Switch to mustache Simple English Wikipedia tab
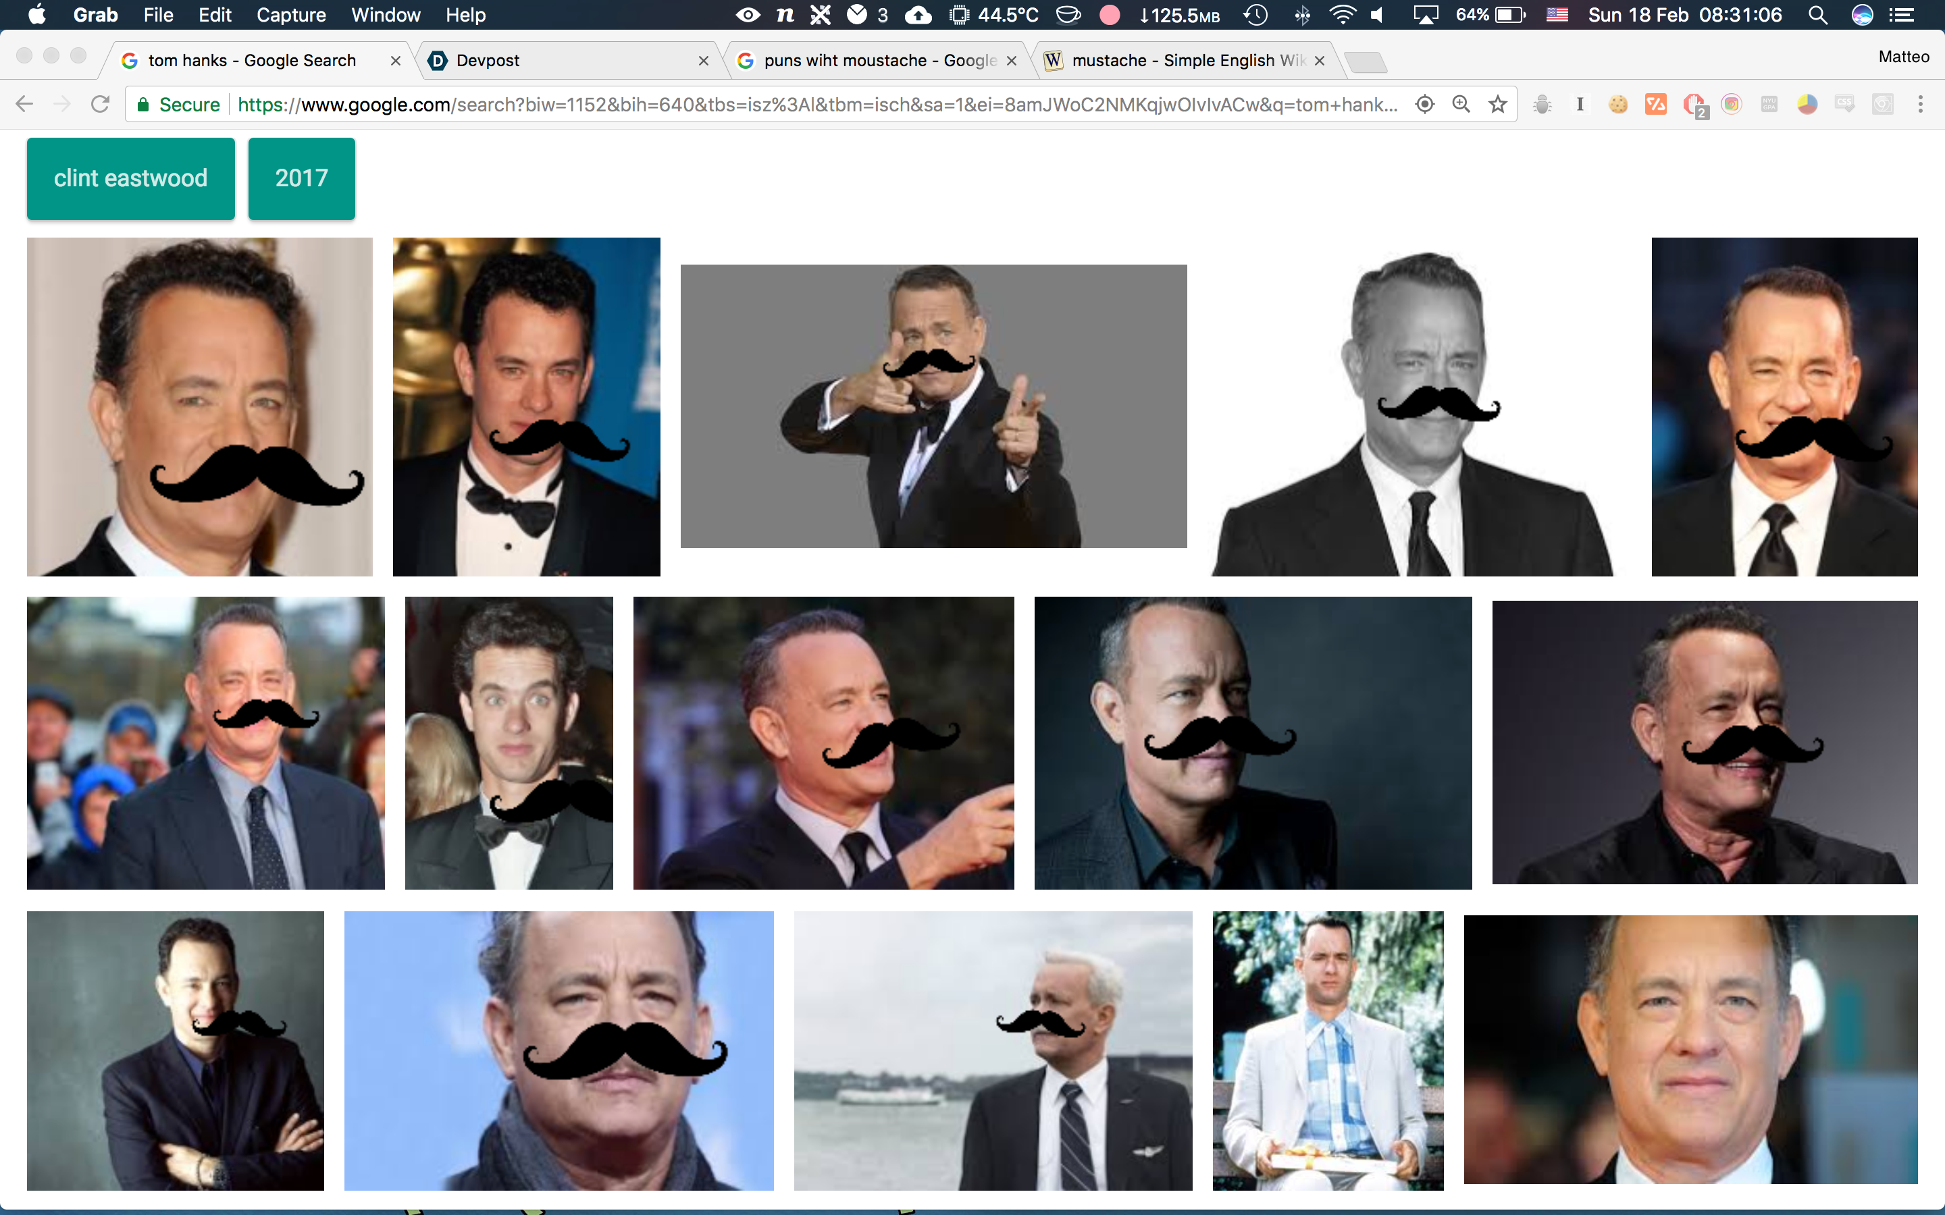 pos(1181,60)
